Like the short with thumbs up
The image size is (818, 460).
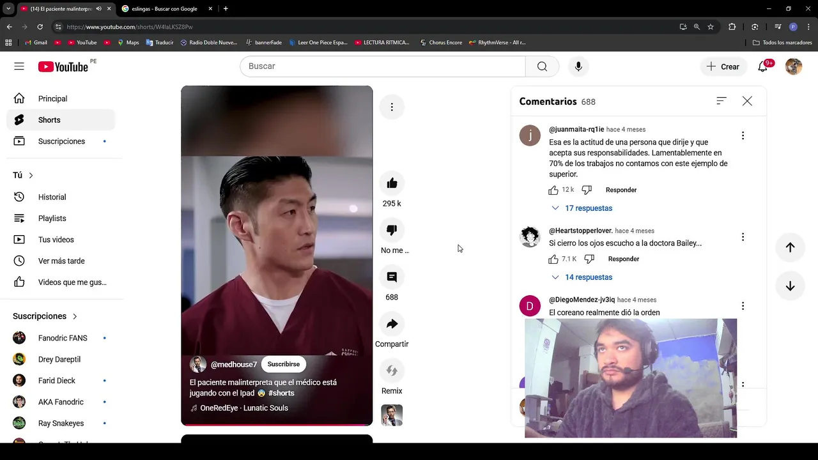point(392,183)
